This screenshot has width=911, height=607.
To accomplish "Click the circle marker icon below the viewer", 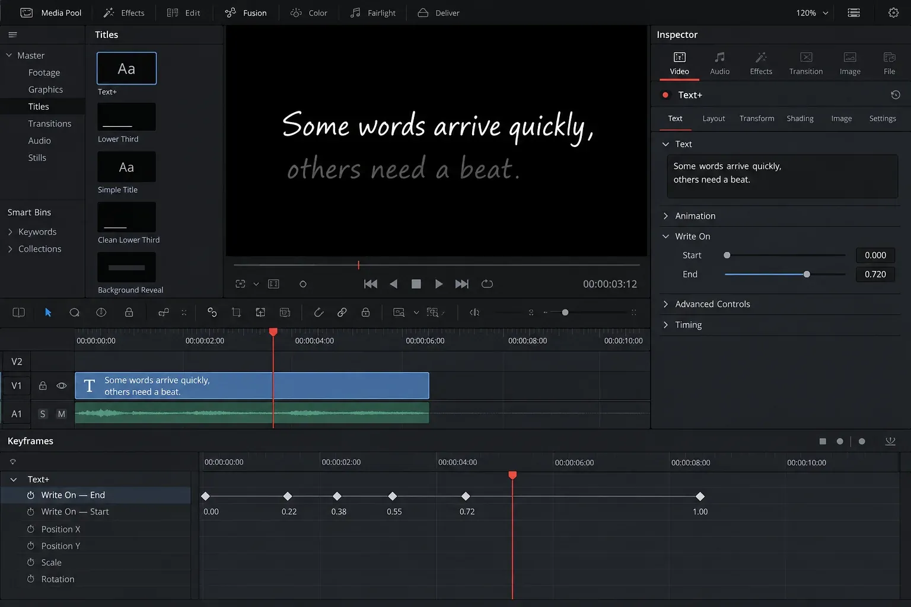I will [303, 284].
